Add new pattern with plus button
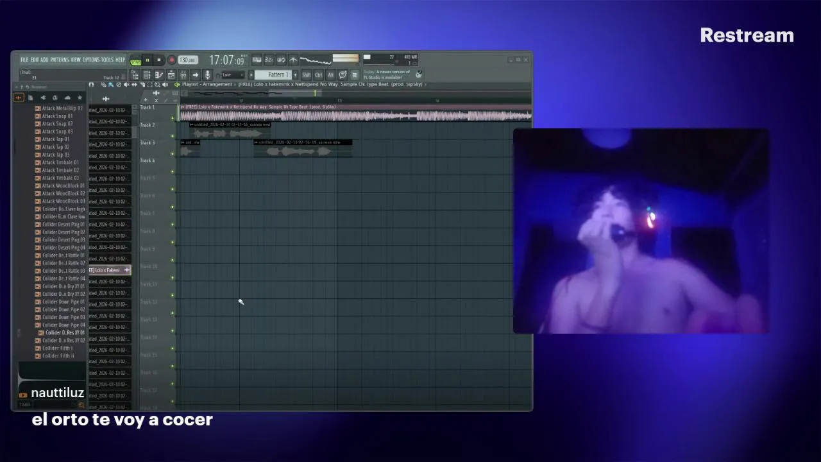 (x=295, y=74)
